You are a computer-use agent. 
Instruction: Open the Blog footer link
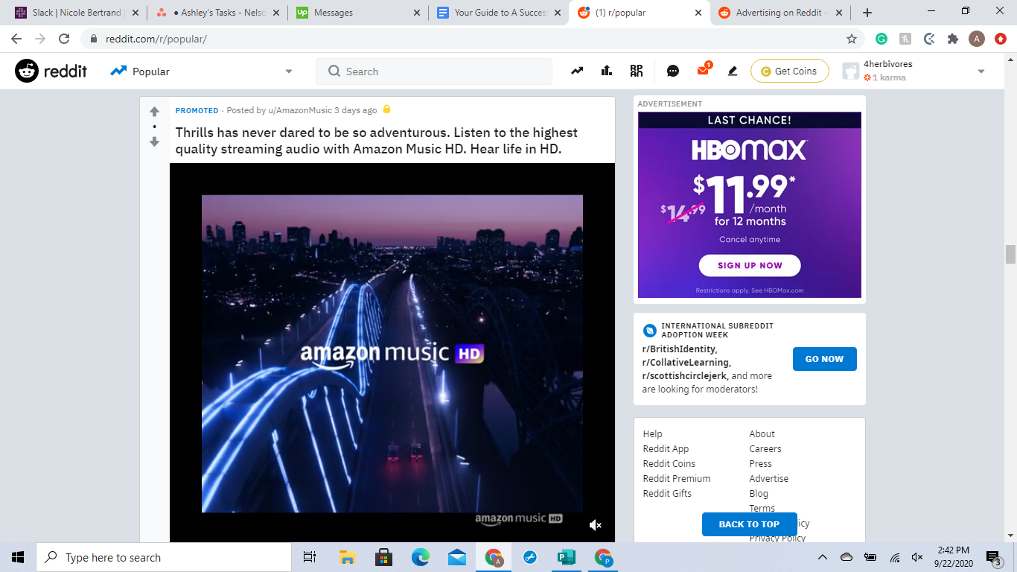pyautogui.click(x=759, y=494)
